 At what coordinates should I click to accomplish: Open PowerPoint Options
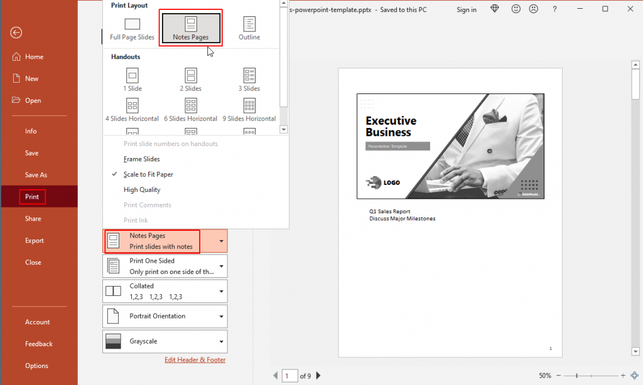(x=39, y=366)
